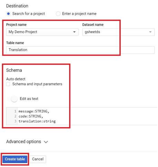Open the Project name dropdown
This screenshot has height=167, width=158.
pos(42,32)
